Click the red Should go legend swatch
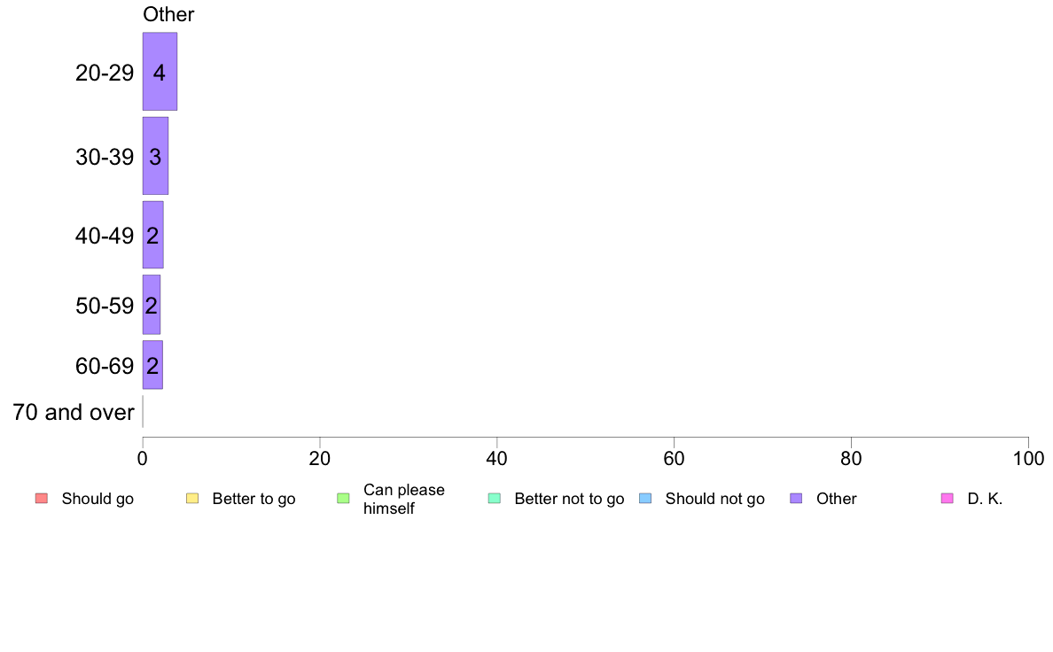 click(42, 498)
